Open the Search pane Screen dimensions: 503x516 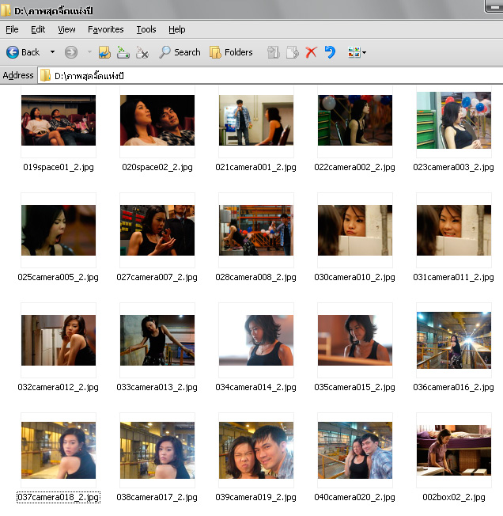pyautogui.click(x=180, y=52)
